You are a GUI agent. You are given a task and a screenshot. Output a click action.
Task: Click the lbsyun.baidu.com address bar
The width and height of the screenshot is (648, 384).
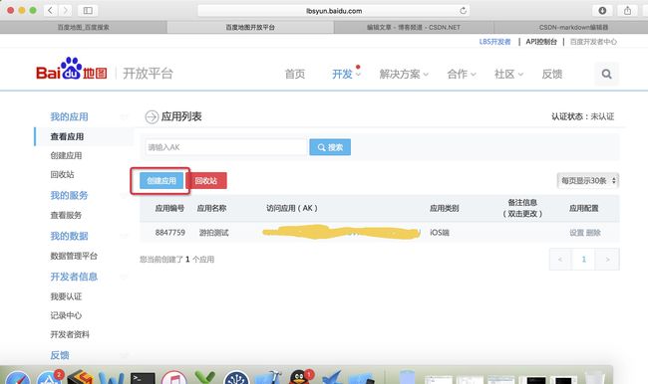click(x=334, y=11)
